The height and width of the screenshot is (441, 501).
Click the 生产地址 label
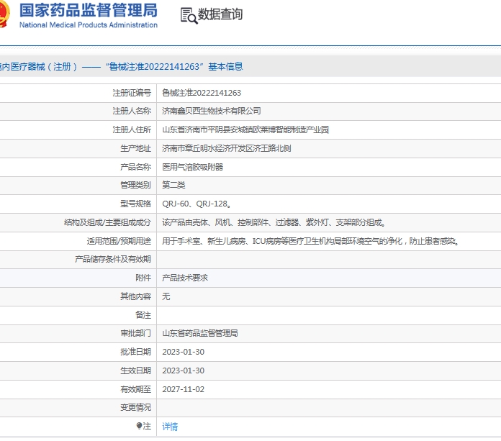135,148
